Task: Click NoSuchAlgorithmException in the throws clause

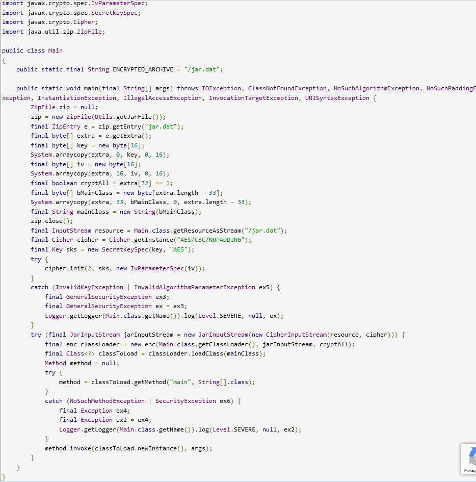Action: [376, 88]
